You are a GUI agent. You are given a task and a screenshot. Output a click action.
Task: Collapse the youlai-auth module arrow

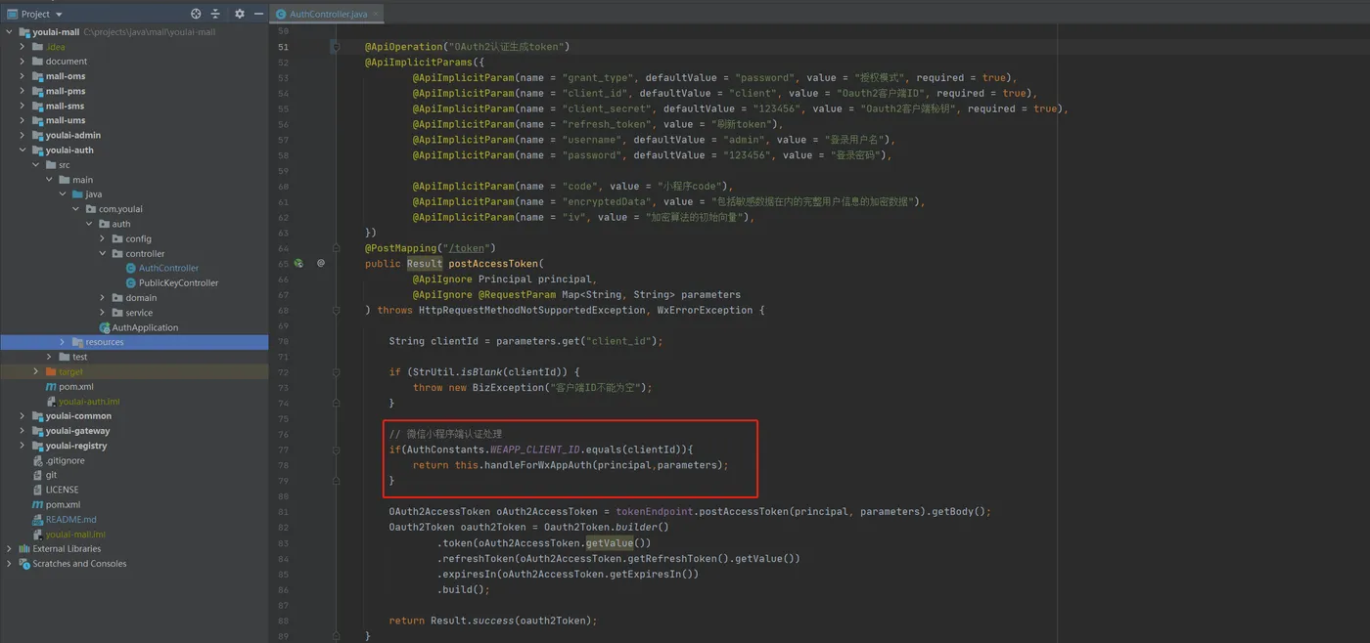coord(23,150)
